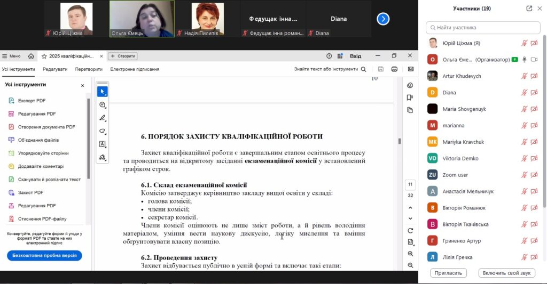Screen dimensions: 547x284
Task: Toggle microphone for Юрій Ціжма (Я)
Action: pyautogui.click(x=525, y=43)
